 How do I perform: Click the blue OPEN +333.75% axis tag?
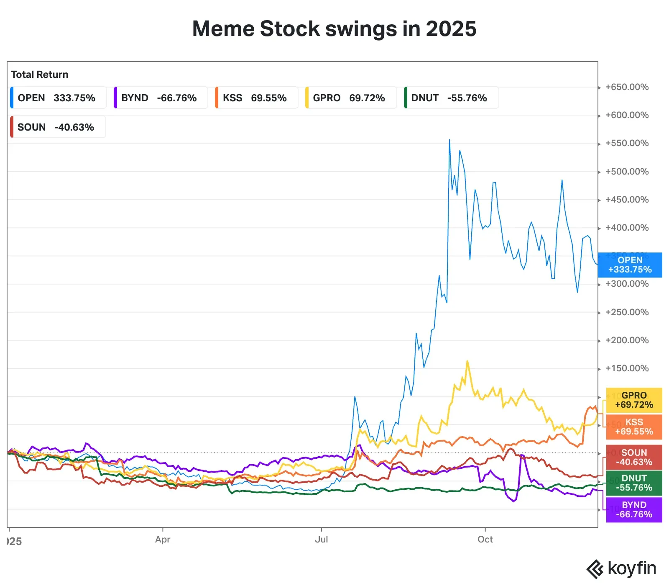tap(630, 265)
